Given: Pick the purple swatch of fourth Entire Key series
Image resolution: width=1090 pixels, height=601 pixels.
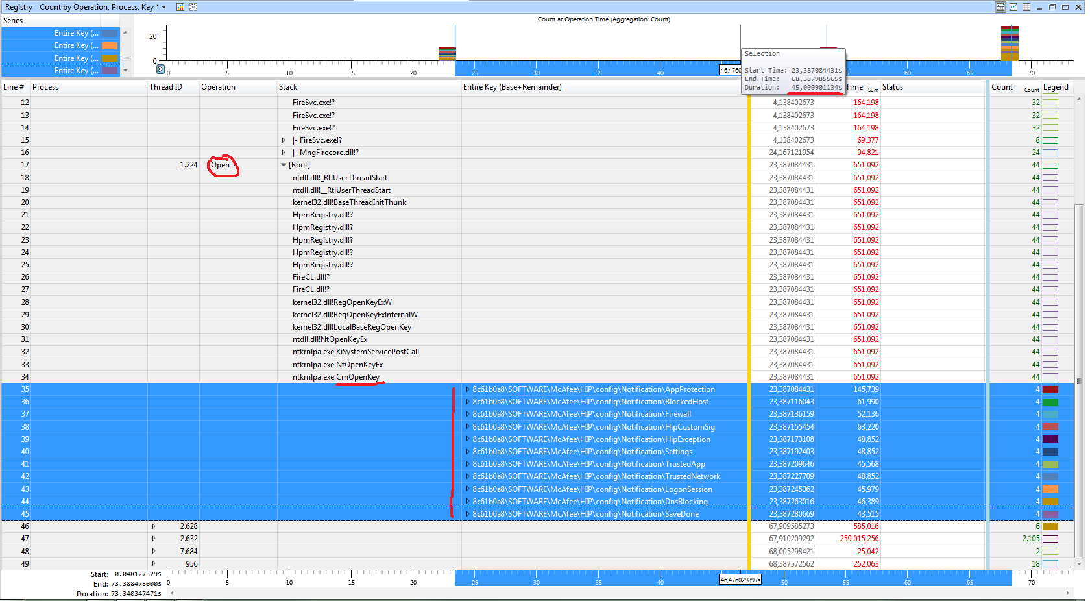Looking at the screenshot, I should click(x=110, y=71).
